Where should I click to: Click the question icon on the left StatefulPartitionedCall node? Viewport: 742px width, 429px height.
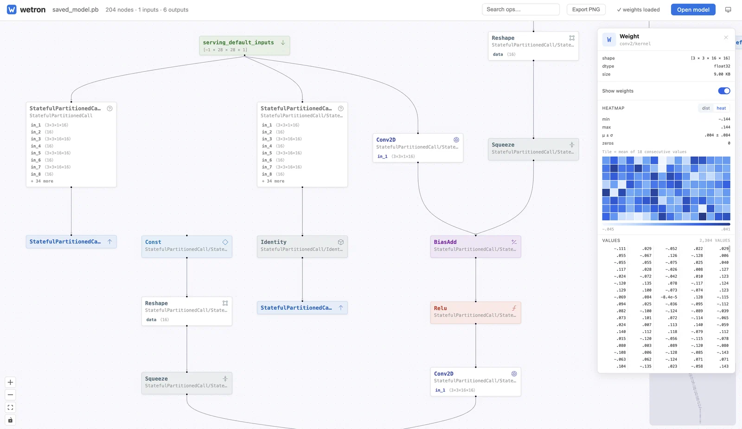(x=110, y=109)
